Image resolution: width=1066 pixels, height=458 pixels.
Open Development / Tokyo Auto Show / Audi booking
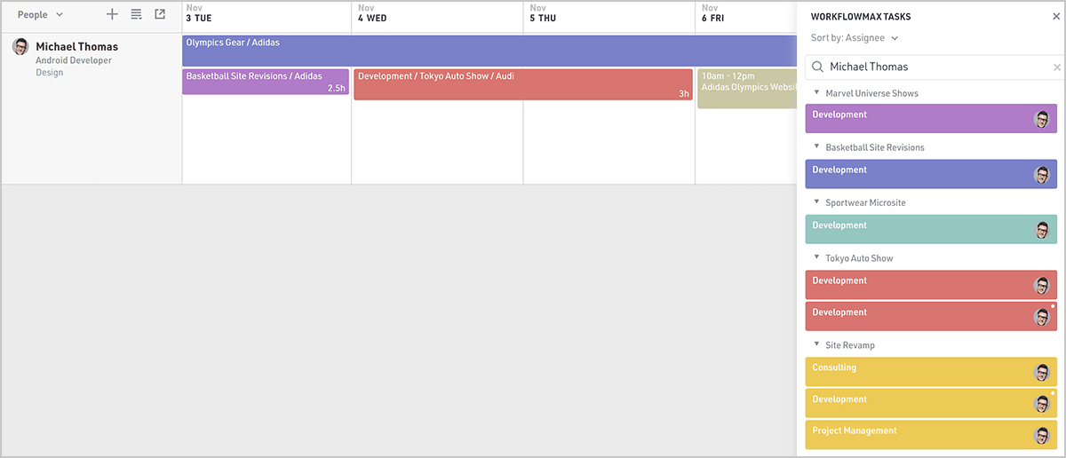tap(522, 84)
